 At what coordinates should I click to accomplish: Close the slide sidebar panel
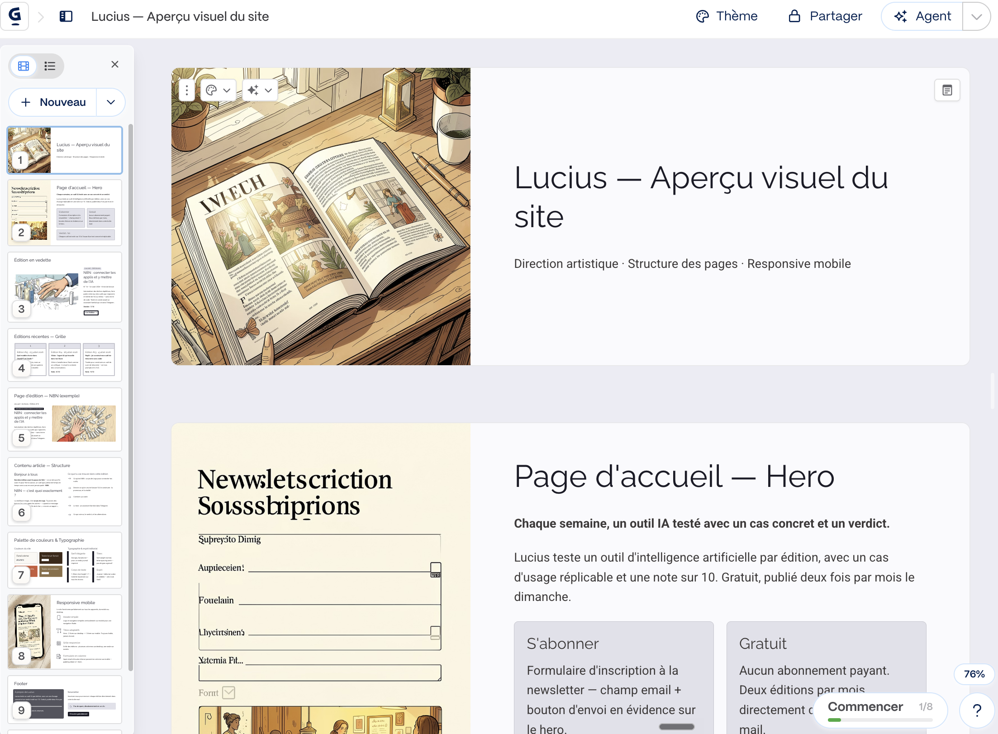coord(115,64)
